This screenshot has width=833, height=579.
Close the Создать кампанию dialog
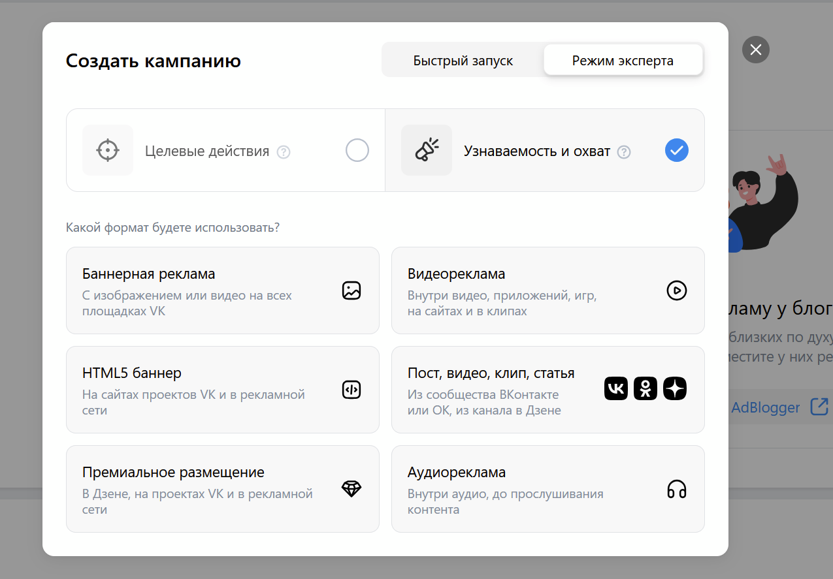[755, 50]
